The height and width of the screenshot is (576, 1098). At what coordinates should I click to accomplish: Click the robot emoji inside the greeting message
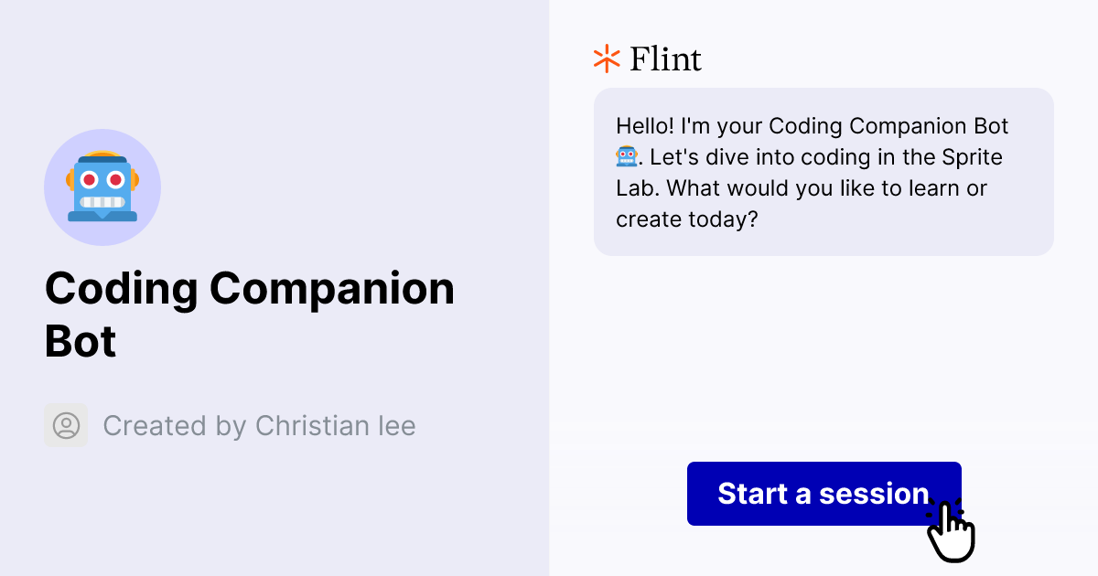click(x=627, y=156)
